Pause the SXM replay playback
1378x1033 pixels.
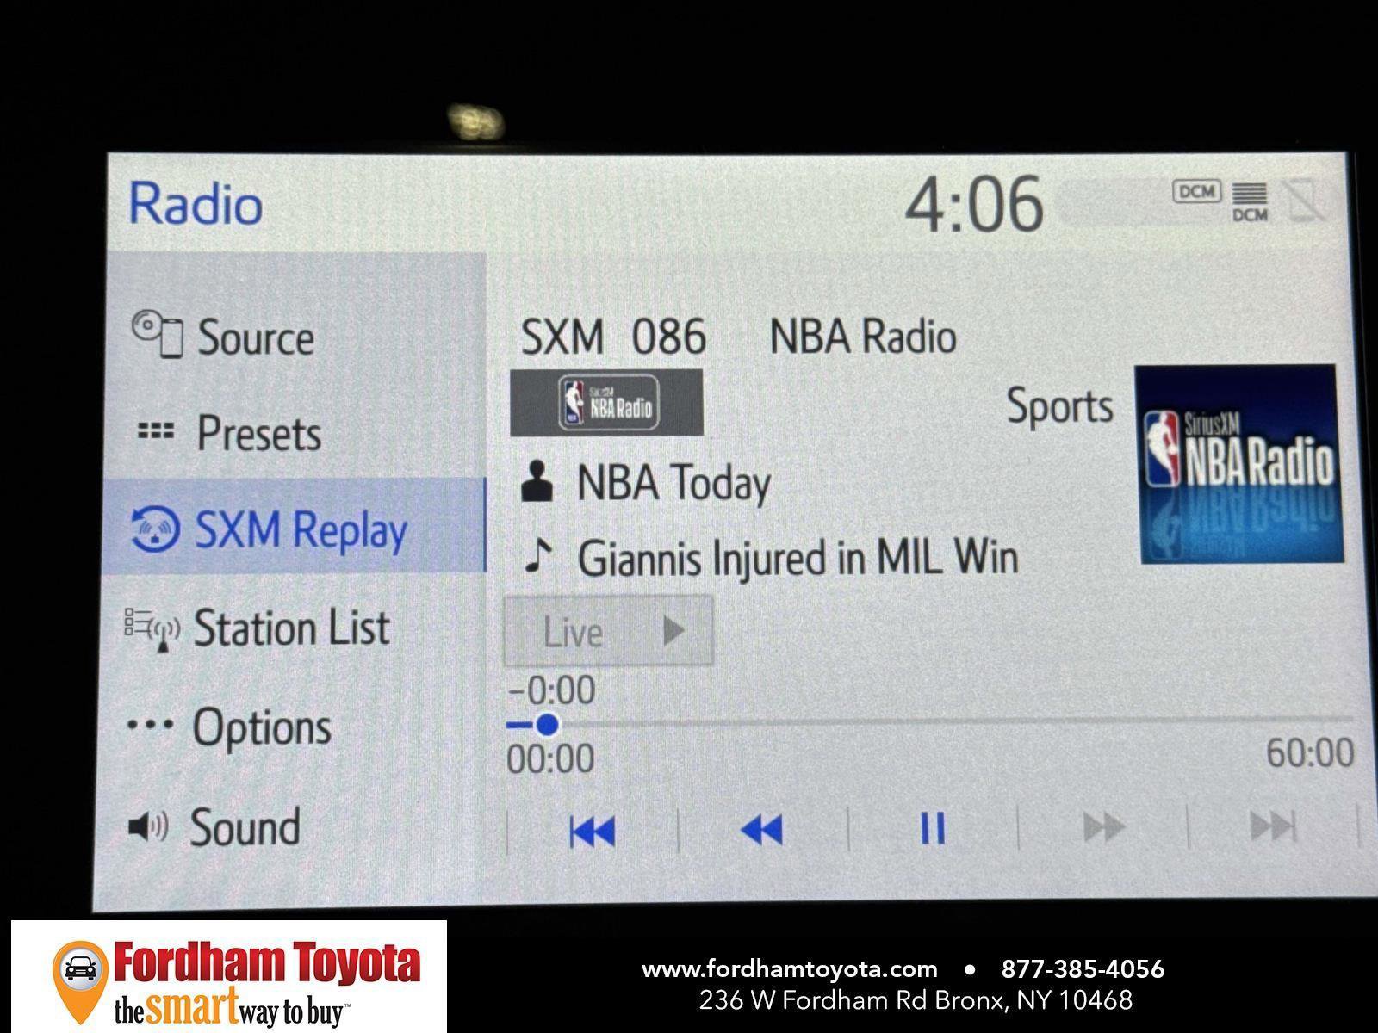point(933,829)
